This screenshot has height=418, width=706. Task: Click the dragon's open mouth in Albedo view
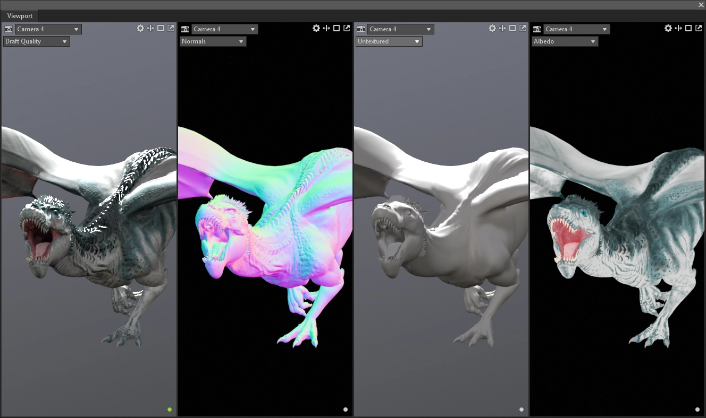tap(569, 239)
